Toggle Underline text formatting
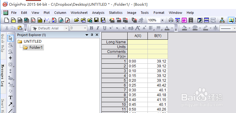236x113 pixels. [105, 28]
